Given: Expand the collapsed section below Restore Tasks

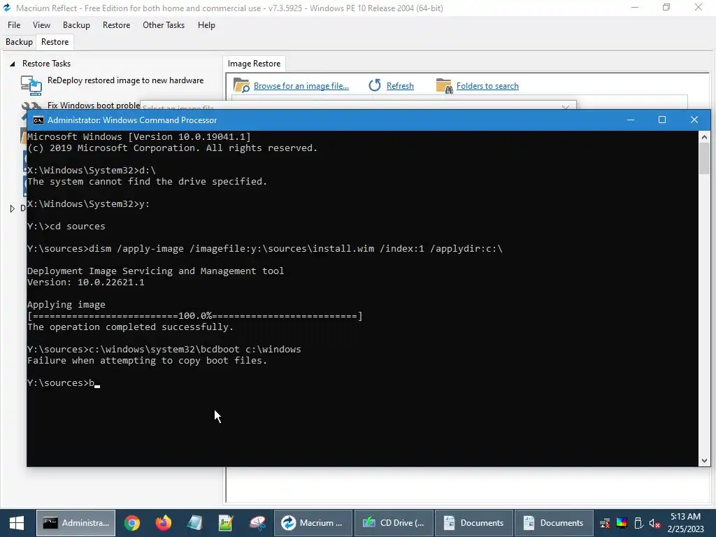Looking at the screenshot, I should coord(13,208).
